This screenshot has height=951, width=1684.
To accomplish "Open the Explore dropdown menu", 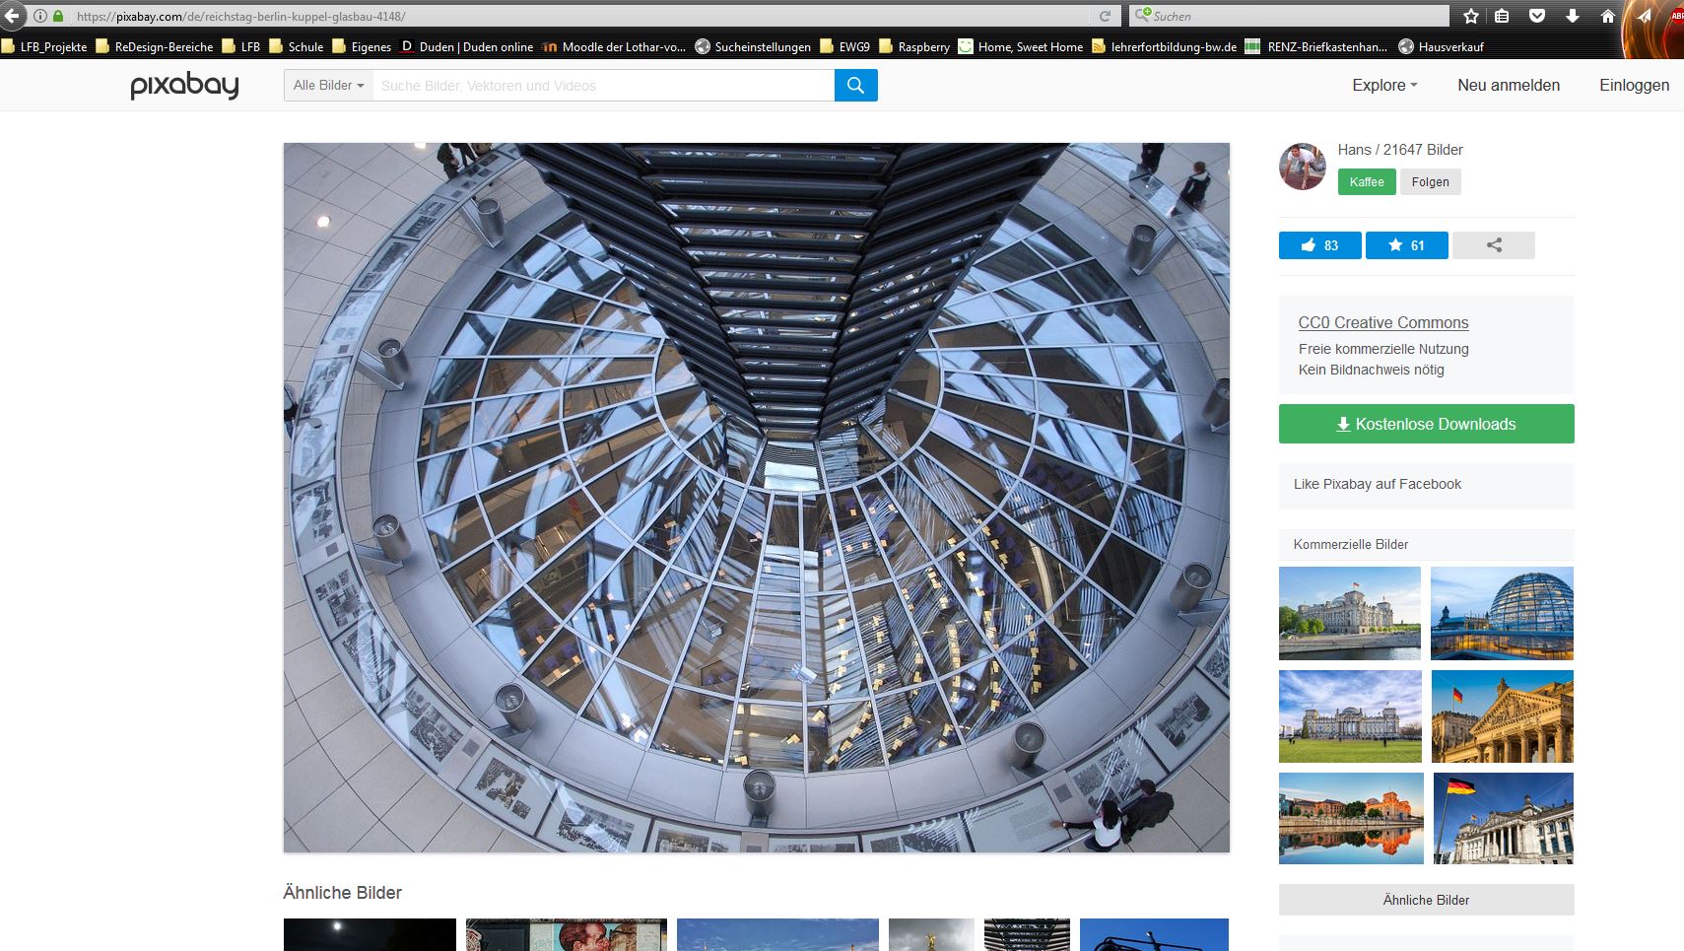I will point(1384,86).
